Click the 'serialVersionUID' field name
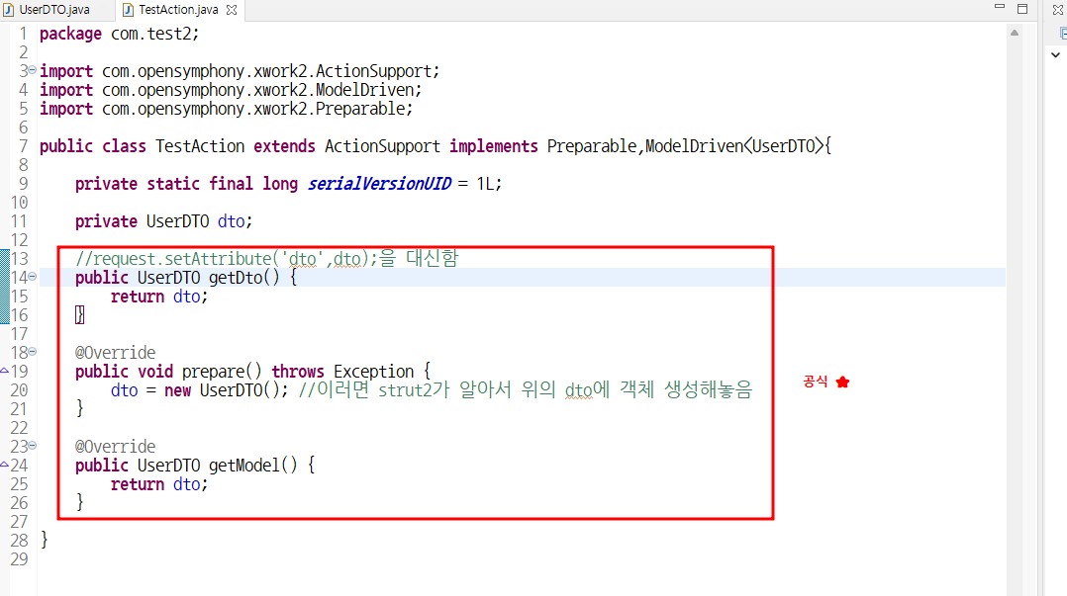The width and height of the screenshot is (1067, 596). [x=379, y=184]
